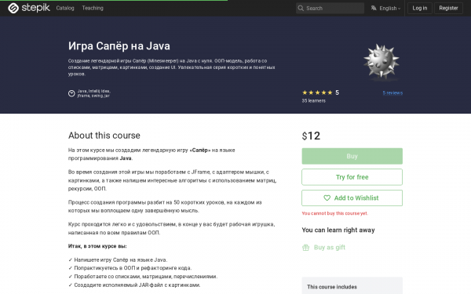The image size is (471, 294).
Task: Click the Register button
Action: pyautogui.click(x=448, y=8)
